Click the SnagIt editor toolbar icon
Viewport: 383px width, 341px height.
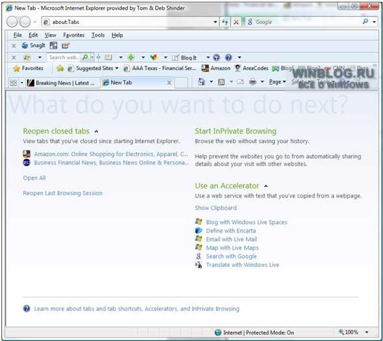pyautogui.click(x=66, y=45)
